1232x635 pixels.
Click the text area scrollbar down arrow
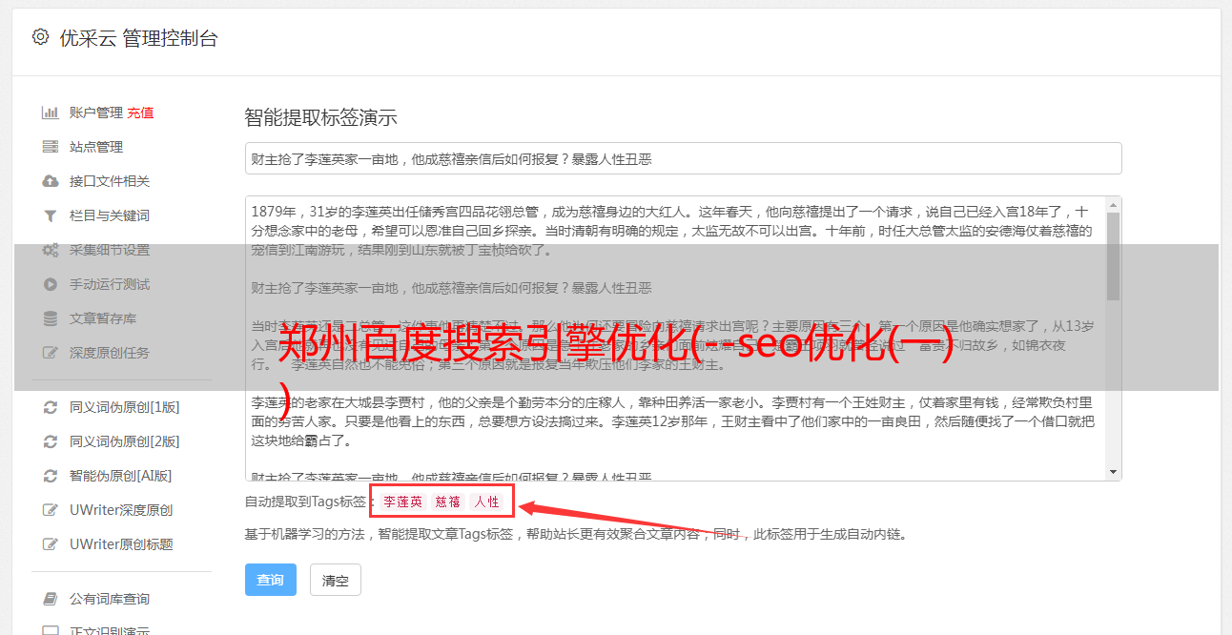tap(1113, 472)
